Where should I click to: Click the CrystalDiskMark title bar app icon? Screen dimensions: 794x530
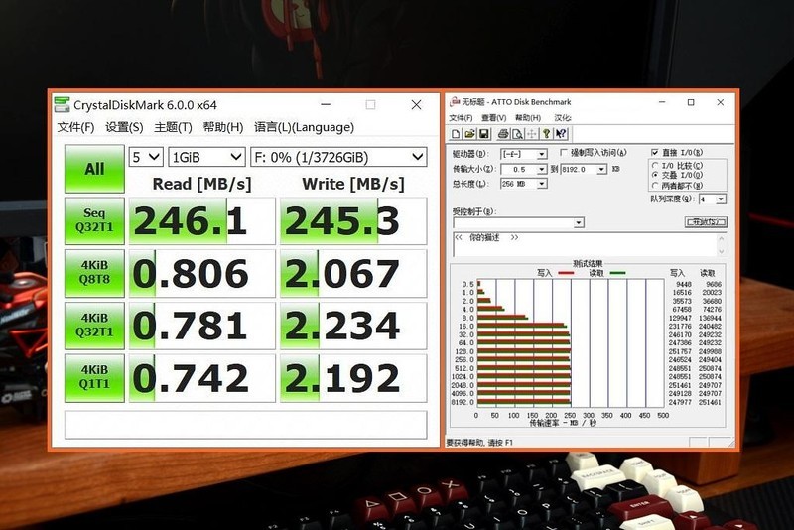(x=62, y=105)
